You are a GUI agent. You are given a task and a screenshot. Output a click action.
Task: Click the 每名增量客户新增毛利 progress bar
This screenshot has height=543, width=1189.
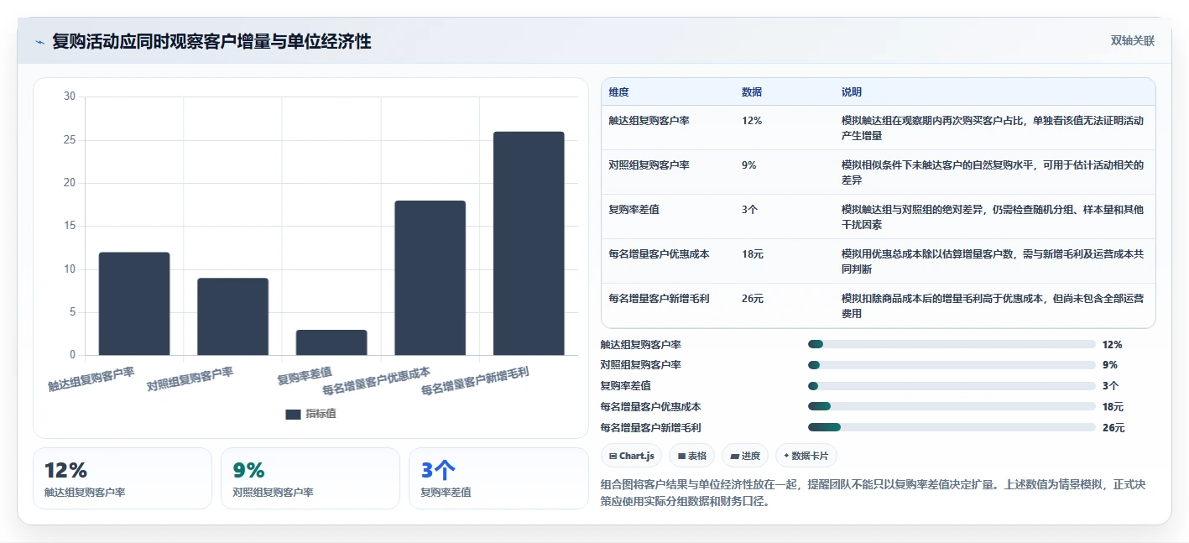pyautogui.click(x=952, y=427)
